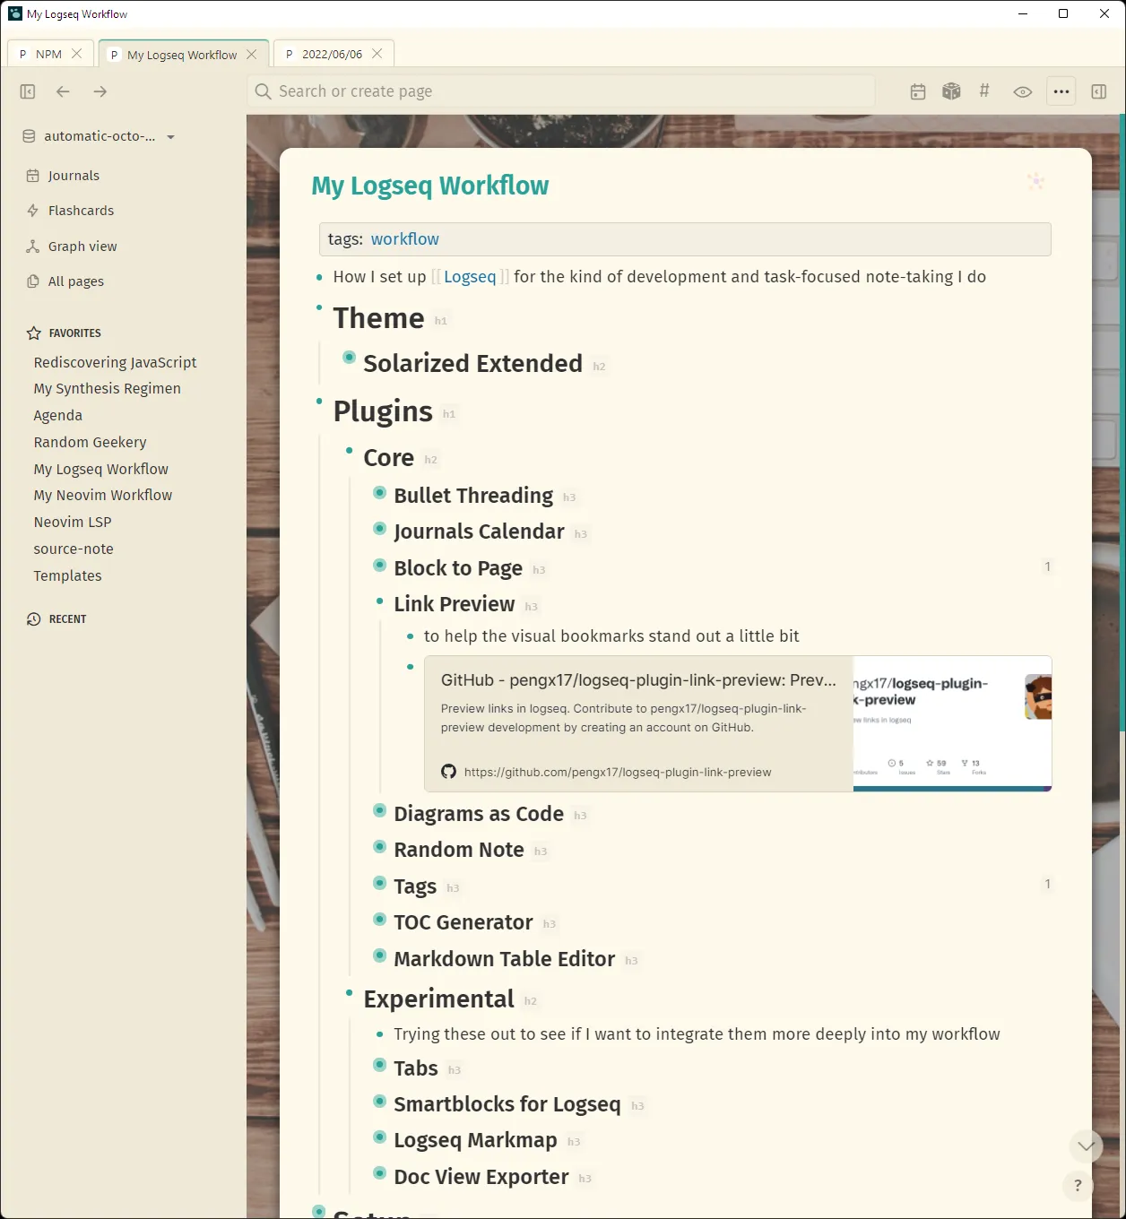Viewport: 1126px width, 1219px height.
Task: Click the help question mark button
Action: pyautogui.click(x=1078, y=1185)
